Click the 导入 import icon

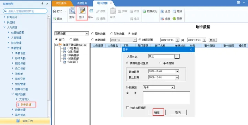click(91, 11)
